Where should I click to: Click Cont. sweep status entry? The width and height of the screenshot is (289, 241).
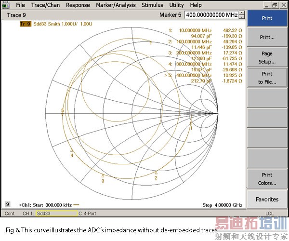click(10, 214)
